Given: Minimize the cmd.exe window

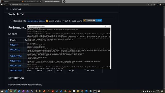Looking at the screenshot, I should tap(102, 26).
